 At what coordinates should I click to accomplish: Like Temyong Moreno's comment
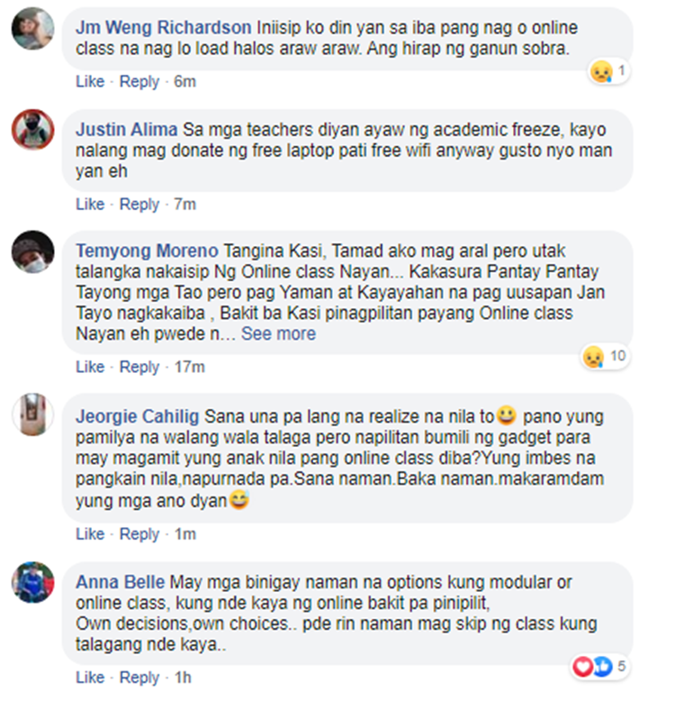click(90, 367)
